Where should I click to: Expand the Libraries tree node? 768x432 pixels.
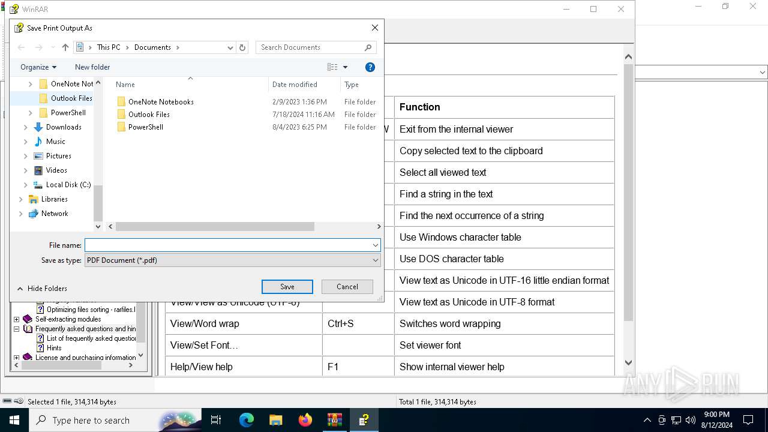pyautogui.click(x=21, y=199)
